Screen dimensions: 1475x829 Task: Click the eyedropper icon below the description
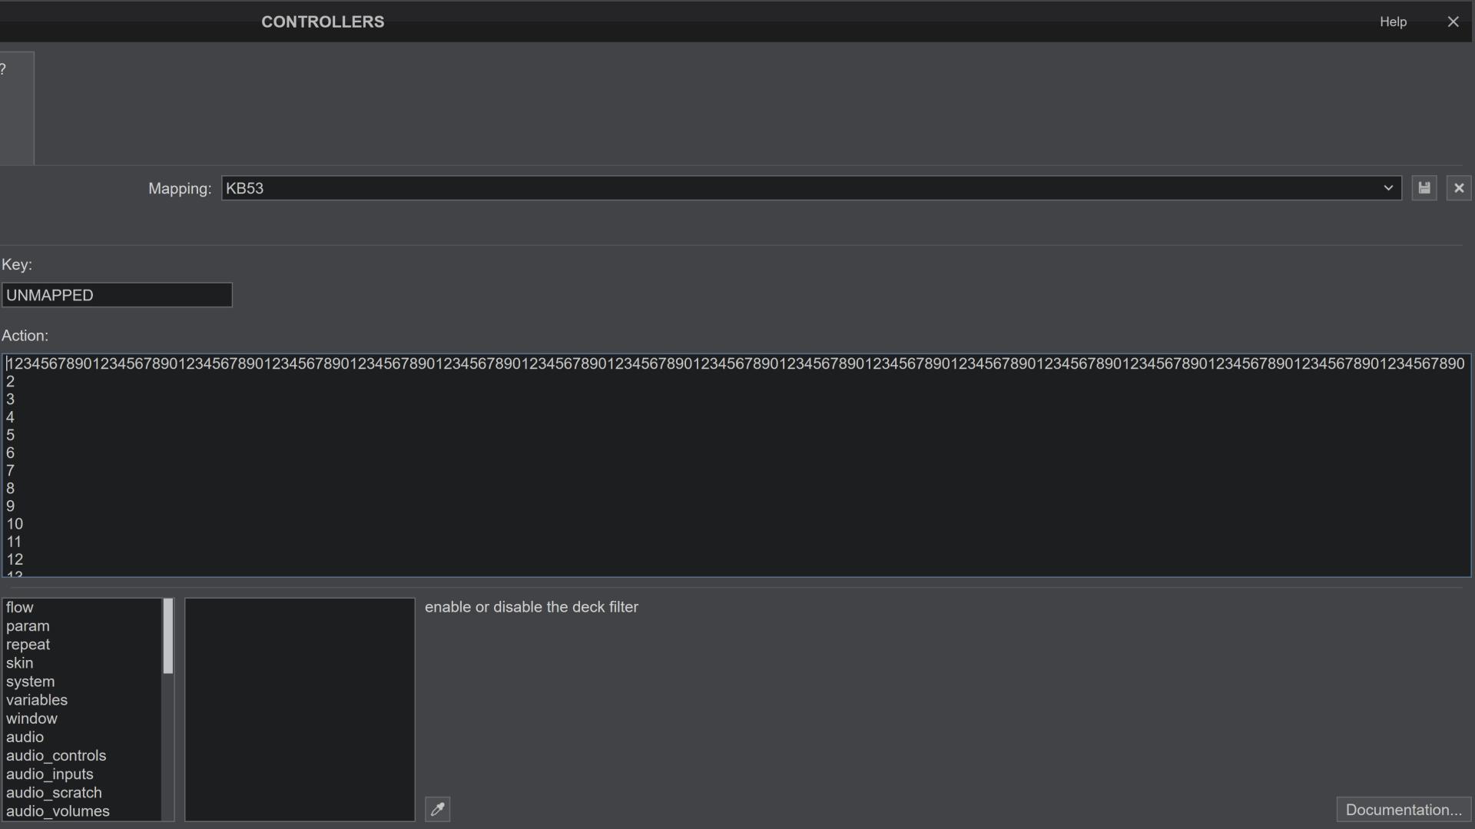[x=437, y=809]
